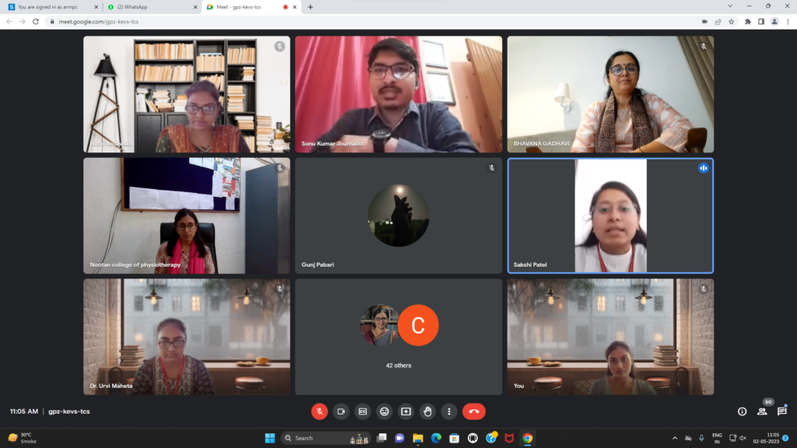Screen dimensions: 797x448
Task: Toggle the camera button in Meet controls
Action: 341,411
